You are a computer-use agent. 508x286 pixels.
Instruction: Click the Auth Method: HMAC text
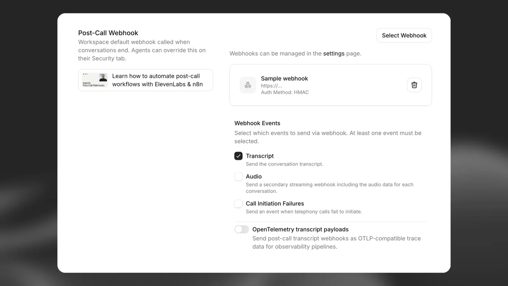285,92
